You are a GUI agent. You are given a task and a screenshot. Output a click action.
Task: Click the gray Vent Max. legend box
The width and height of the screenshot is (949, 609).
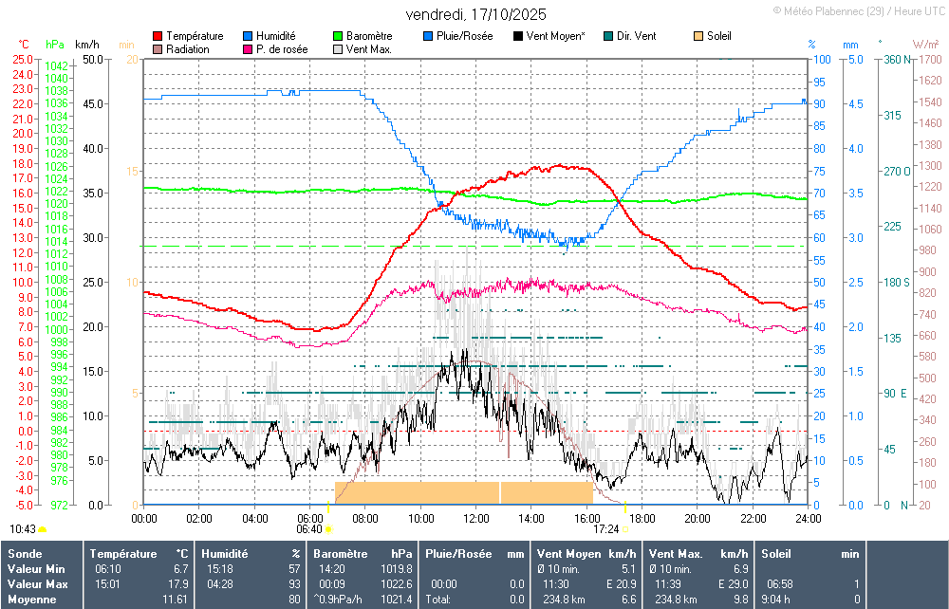tap(338, 48)
